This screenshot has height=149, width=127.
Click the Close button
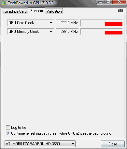point(113,144)
